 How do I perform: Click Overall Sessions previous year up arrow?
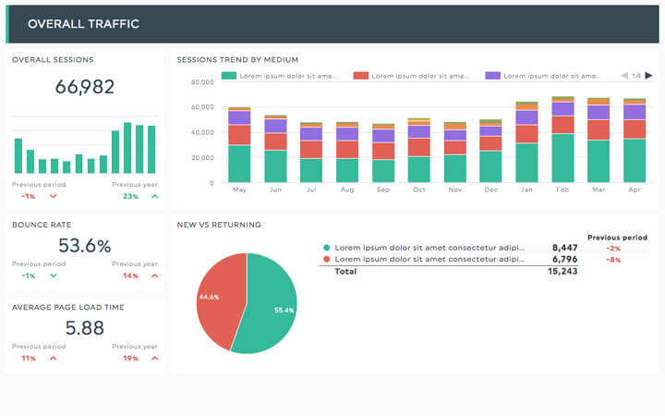pos(154,196)
